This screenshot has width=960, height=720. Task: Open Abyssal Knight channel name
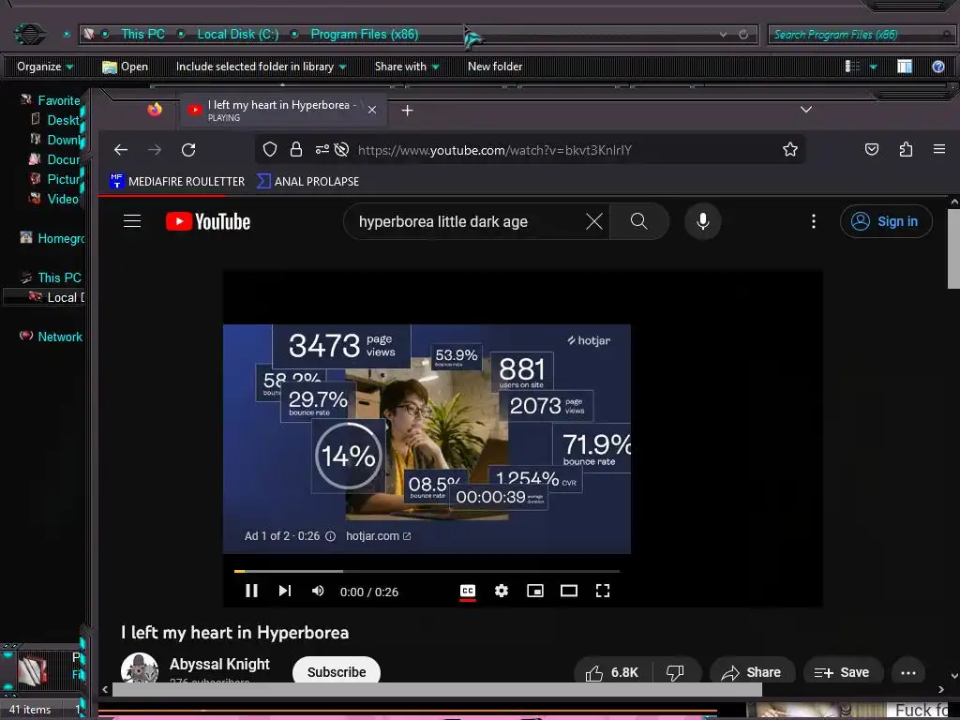click(x=219, y=664)
